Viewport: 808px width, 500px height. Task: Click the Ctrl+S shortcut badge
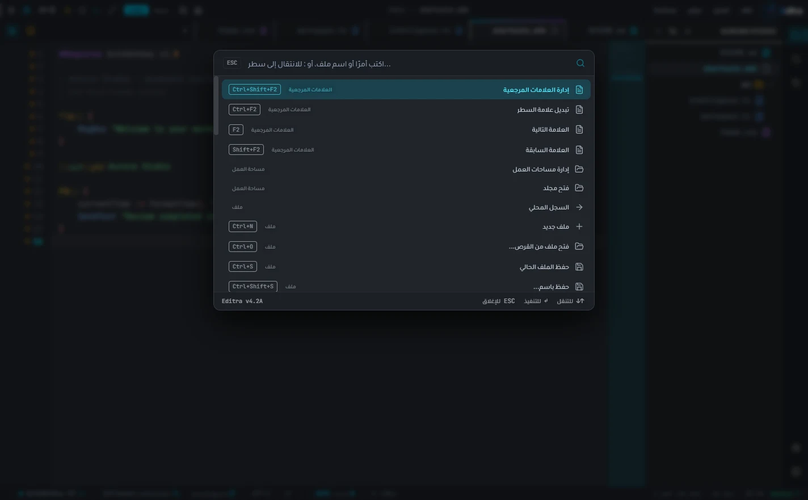click(x=243, y=267)
